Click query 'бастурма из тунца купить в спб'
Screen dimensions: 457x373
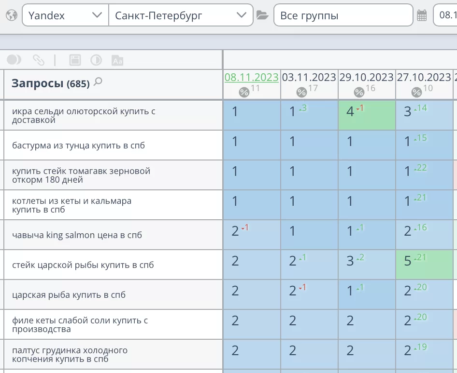point(78,145)
